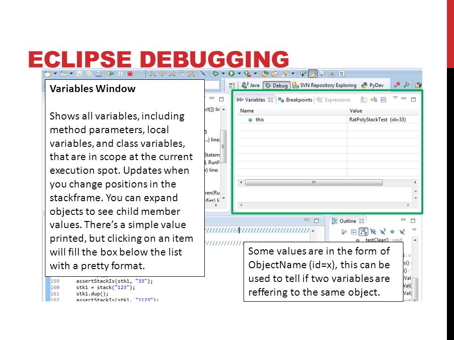The height and width of the screenshot is (340, 454).
Task: Click the New file toolbar icon
Action: point(47,74)
